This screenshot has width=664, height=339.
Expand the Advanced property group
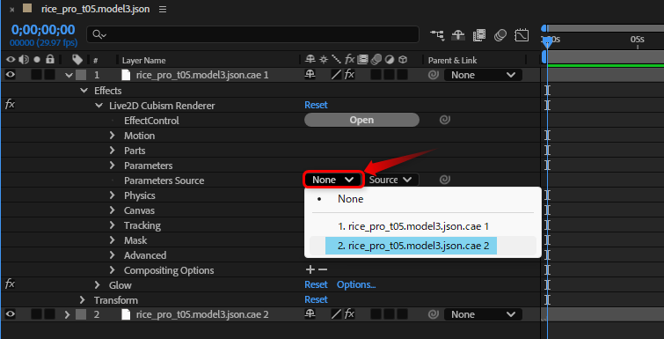click(113, 255)
